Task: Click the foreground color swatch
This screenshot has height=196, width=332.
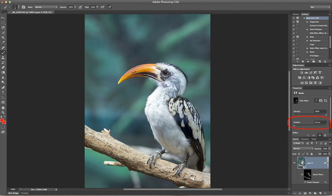Action: pos(2,121)
